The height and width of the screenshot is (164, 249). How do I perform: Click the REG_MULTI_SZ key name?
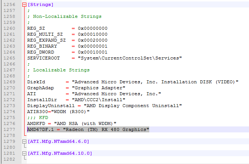(45, 34)
